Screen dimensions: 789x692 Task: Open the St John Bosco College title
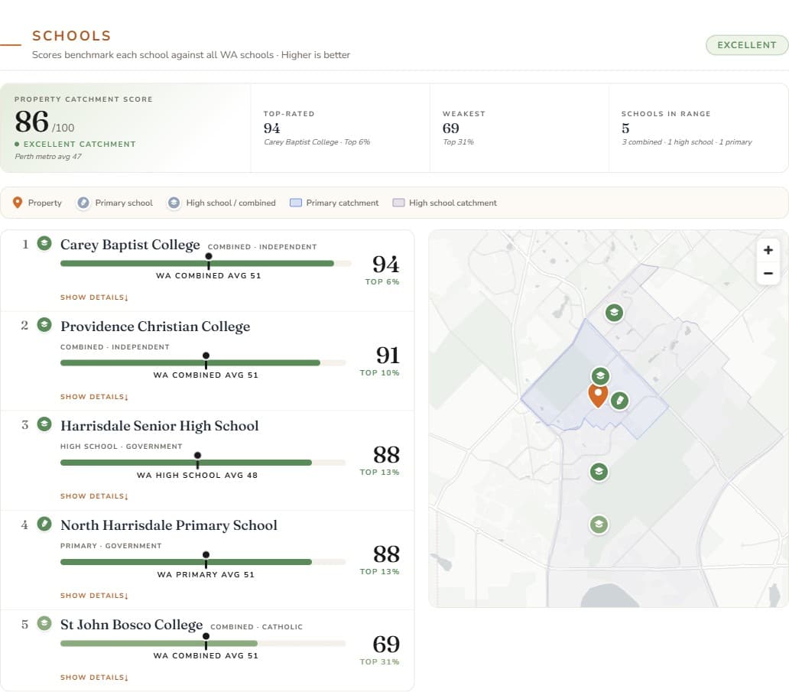pos(131,625)
